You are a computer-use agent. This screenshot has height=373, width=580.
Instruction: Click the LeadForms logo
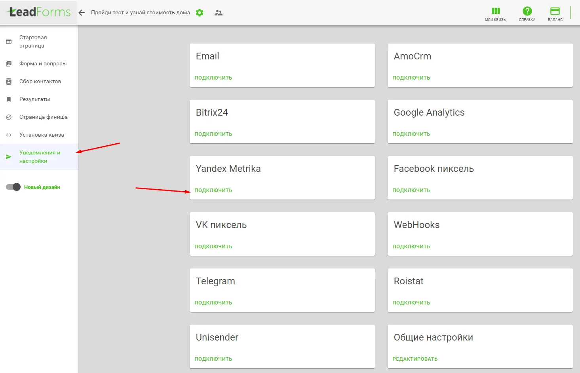click(39, 12)
